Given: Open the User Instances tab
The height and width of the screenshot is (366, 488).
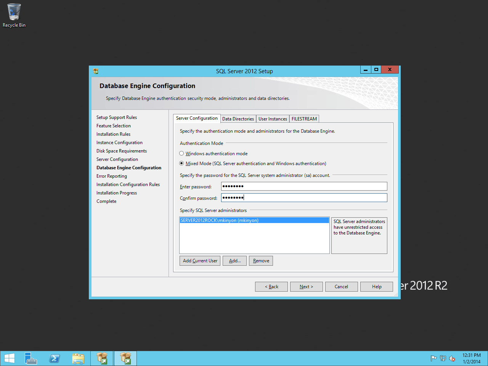Looking at the screenshot, I should (x=273, y=119).
